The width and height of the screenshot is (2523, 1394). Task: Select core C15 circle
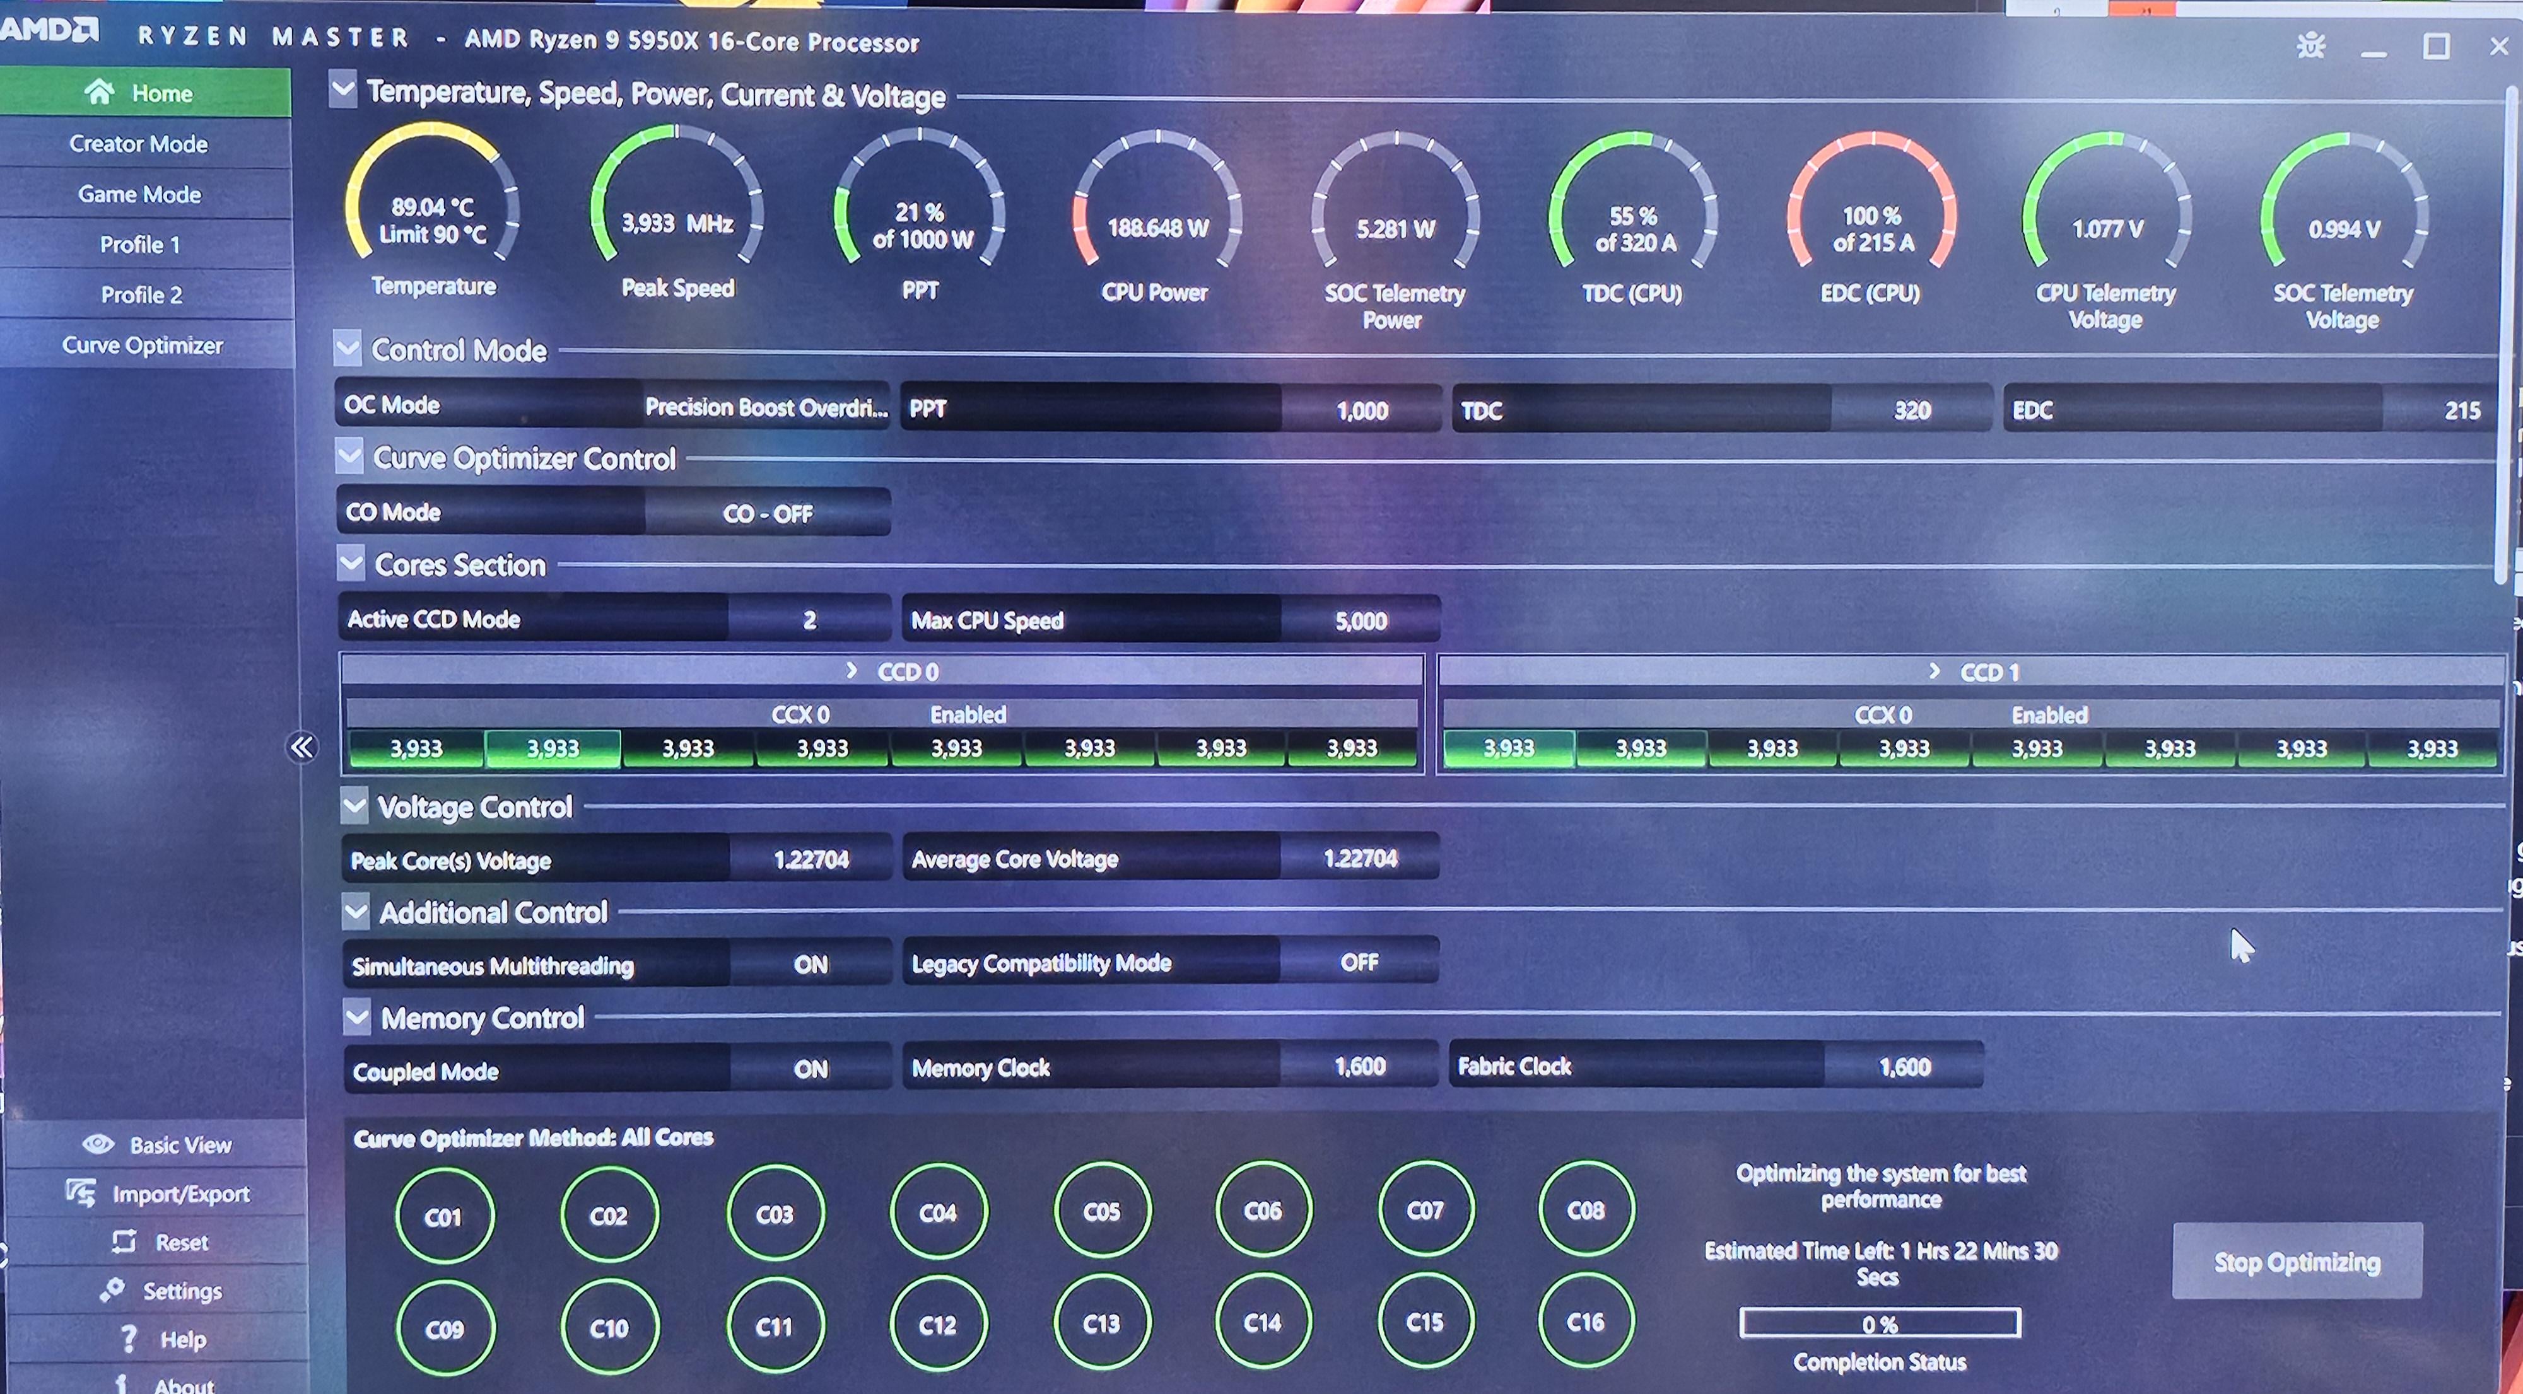pos(1425,1321)
